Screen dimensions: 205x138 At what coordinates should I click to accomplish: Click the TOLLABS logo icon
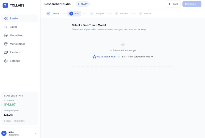pos(5,5)
